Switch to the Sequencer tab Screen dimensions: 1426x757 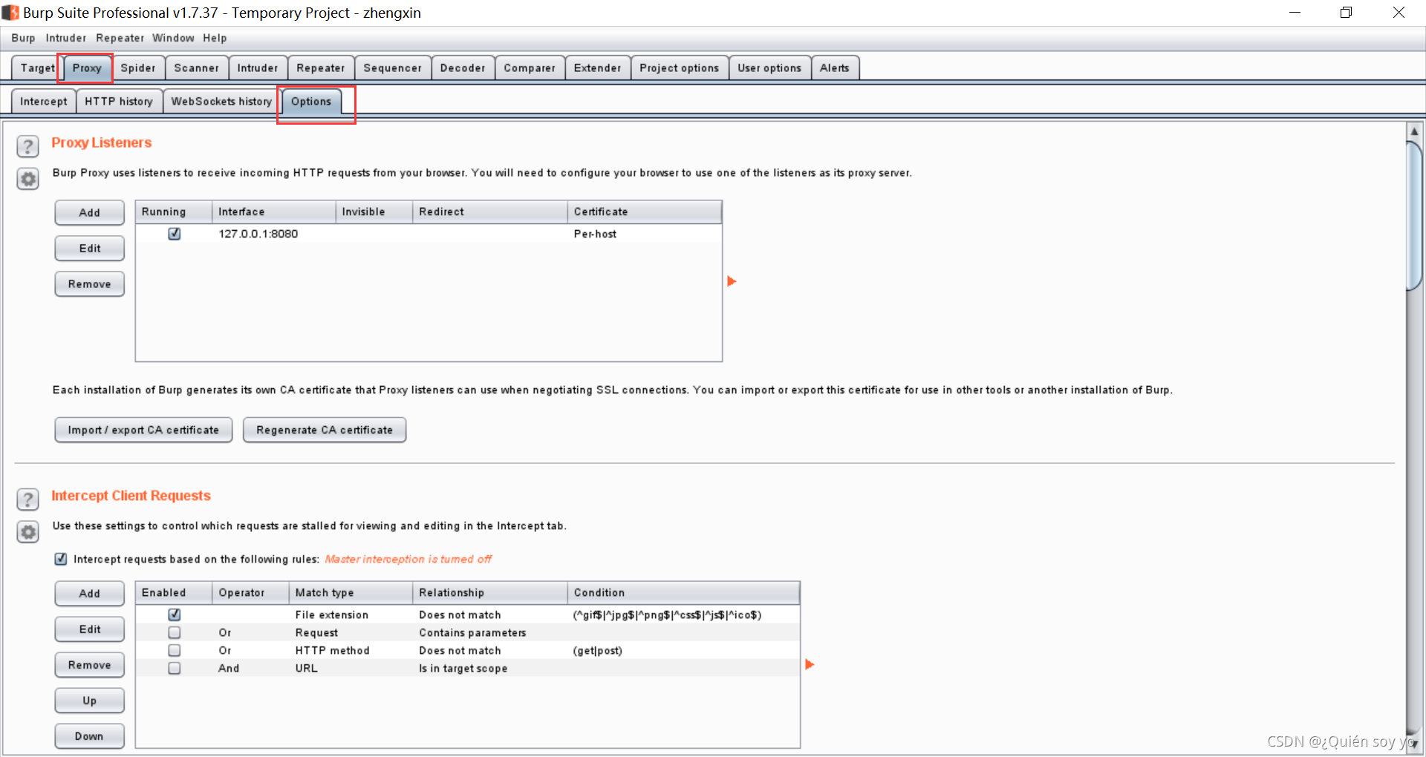point(393,68)
